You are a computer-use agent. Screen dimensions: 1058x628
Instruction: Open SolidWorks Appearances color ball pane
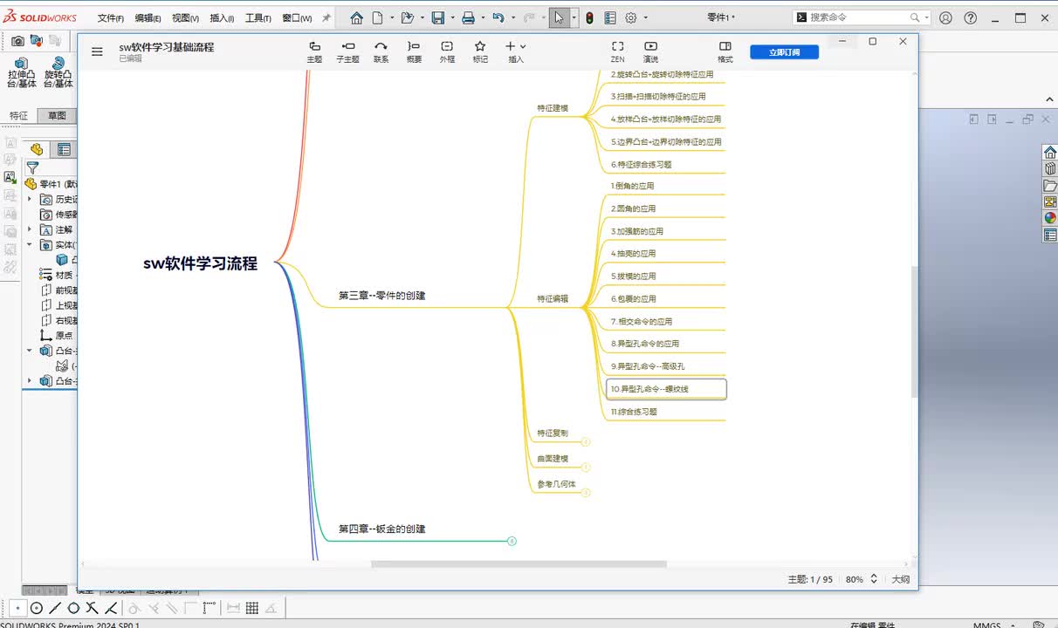tap(1050, 218)
